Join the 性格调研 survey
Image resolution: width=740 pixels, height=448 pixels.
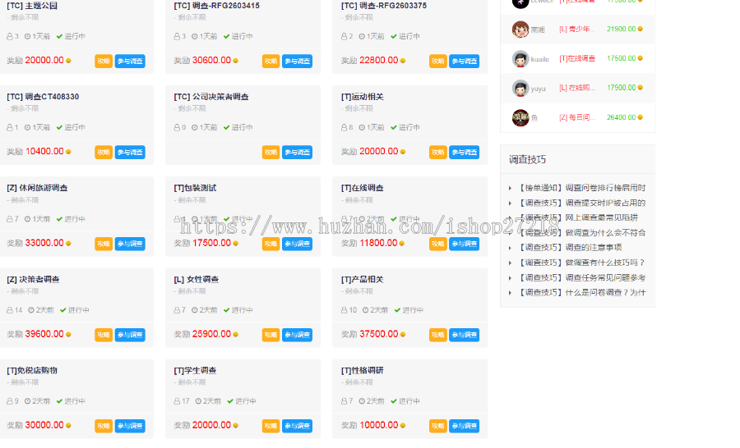465,426
